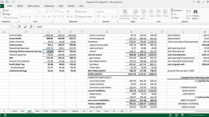
Task: Confirm the formula with the check mark
Action: click(25, 27)
